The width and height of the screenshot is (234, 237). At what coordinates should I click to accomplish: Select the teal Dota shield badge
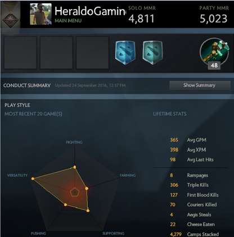(x=152, y=53)
